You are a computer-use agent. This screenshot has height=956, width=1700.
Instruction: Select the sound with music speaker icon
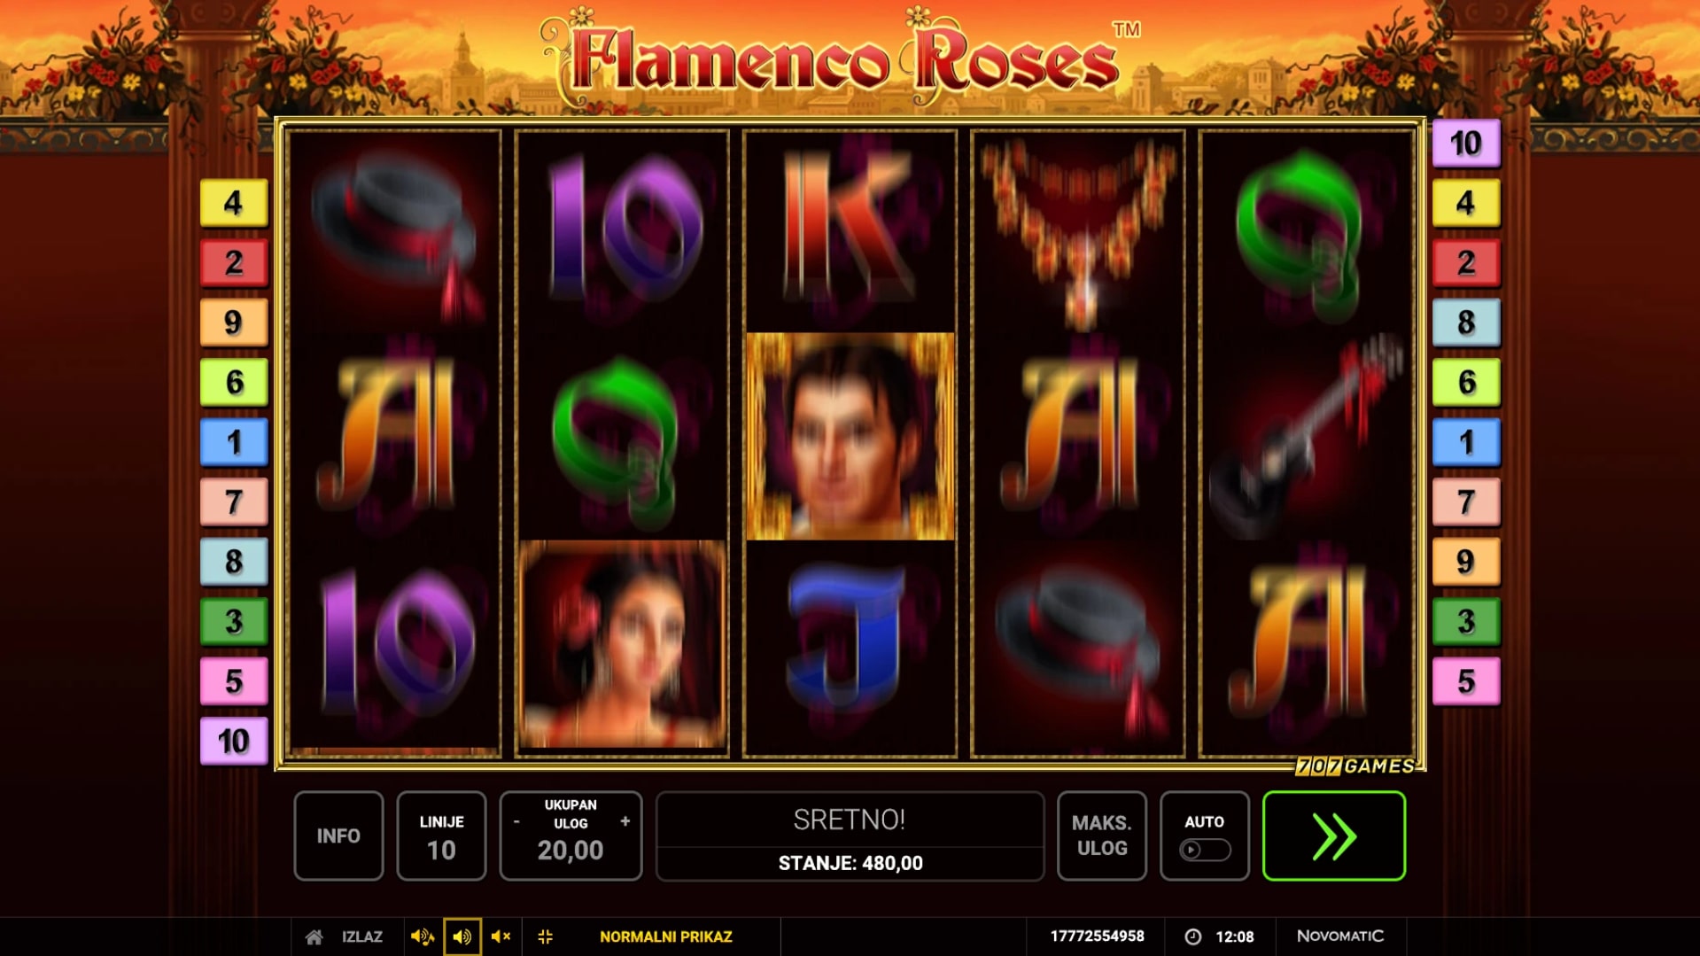422,937
